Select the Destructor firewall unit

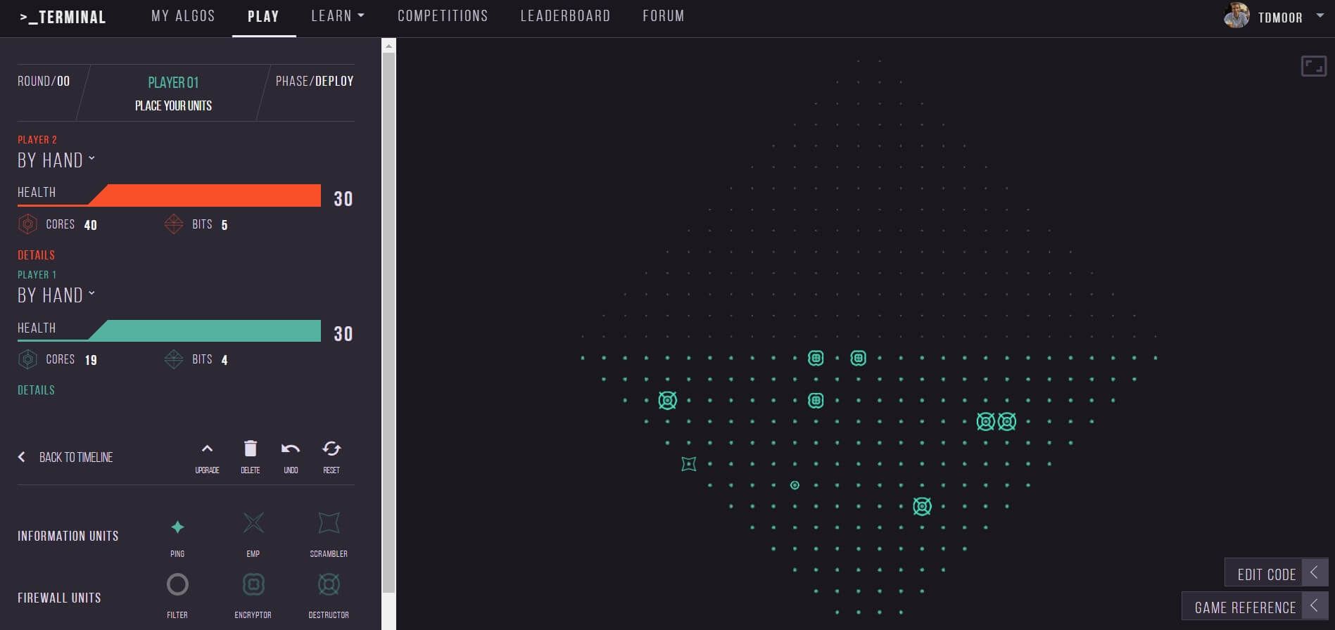click(x=329, y=584)
